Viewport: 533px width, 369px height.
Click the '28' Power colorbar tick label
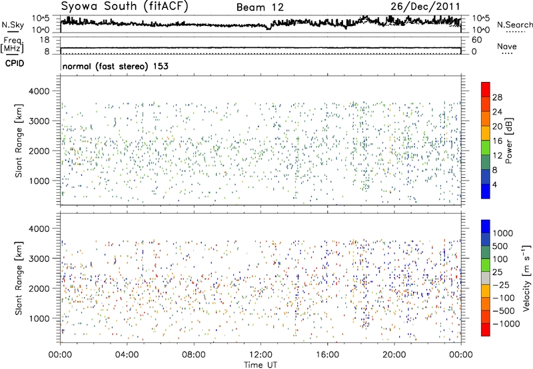[497, 97]
